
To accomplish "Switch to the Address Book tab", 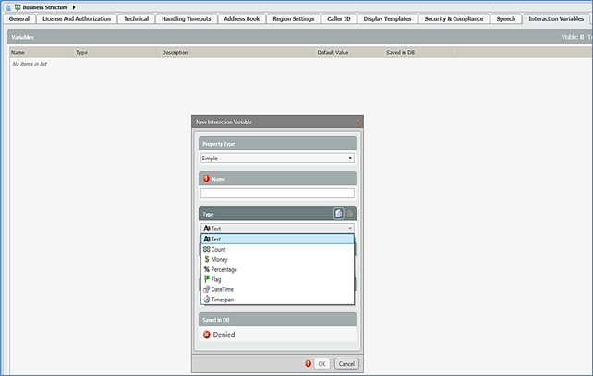I will click(241, 18).
